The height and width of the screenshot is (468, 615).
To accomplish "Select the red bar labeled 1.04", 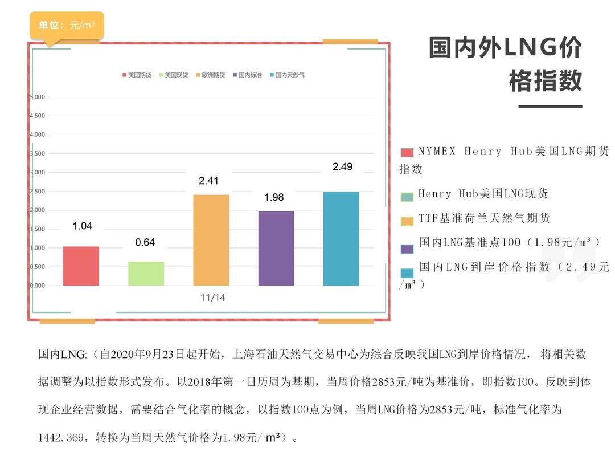I will [x=81, y=266].
